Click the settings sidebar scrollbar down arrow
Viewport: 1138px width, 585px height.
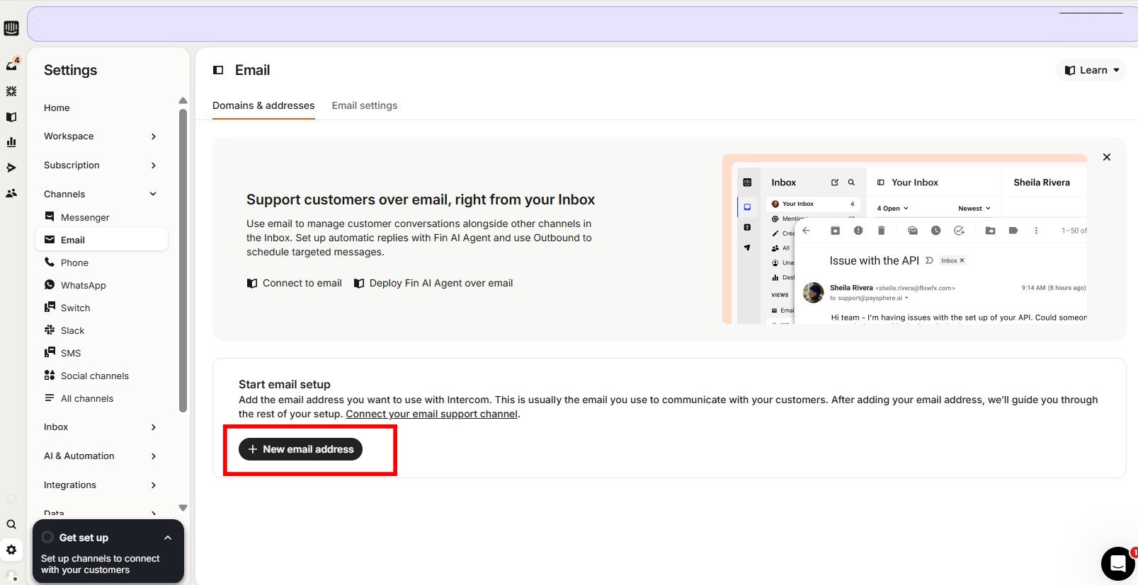click(x=183, y=508)
